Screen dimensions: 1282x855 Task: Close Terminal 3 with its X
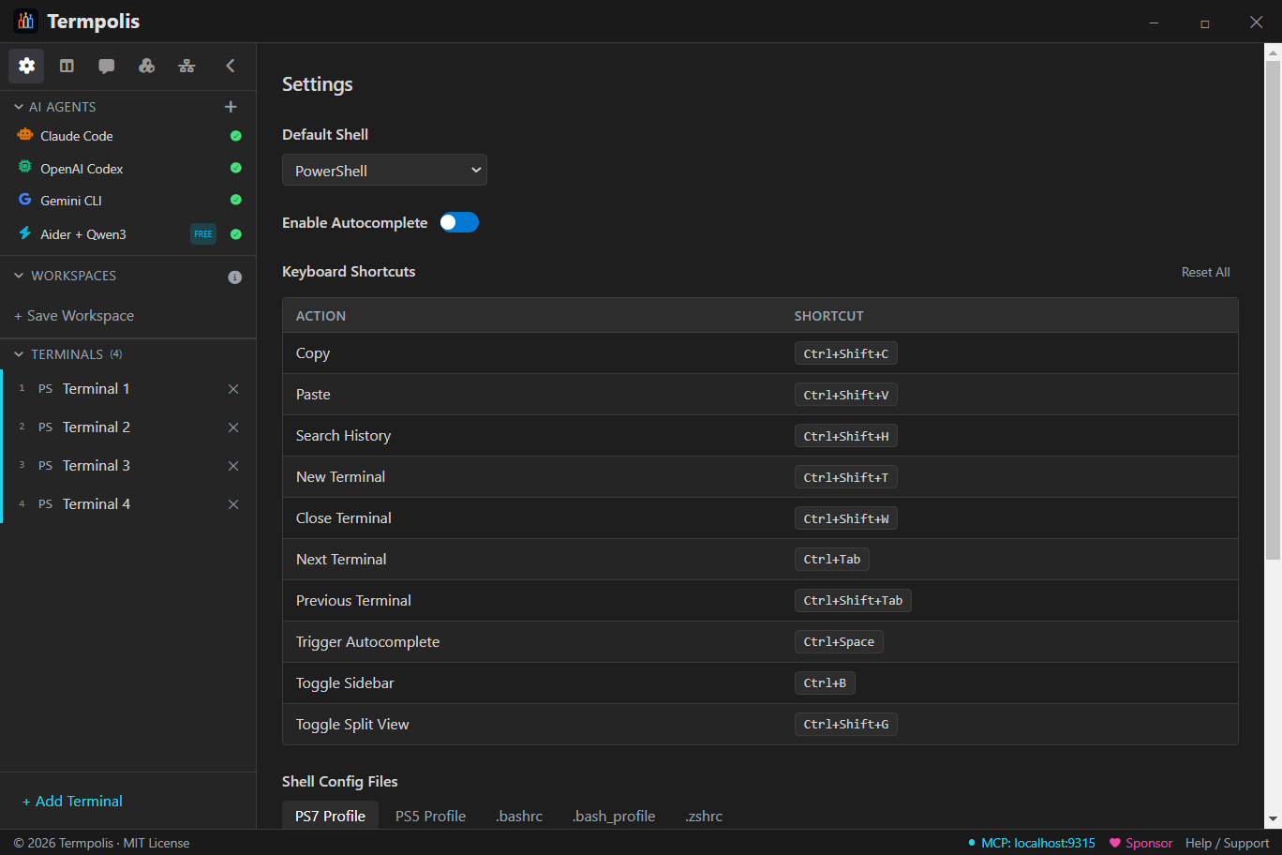[x=233, y=465]
